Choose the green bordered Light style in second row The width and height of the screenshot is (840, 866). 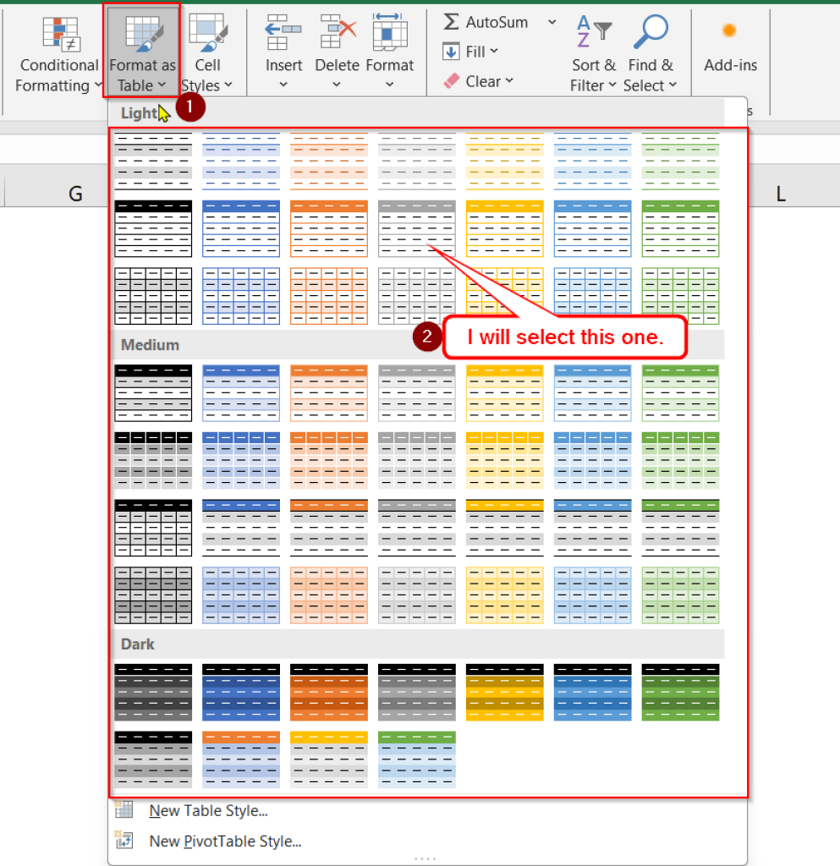680,228
